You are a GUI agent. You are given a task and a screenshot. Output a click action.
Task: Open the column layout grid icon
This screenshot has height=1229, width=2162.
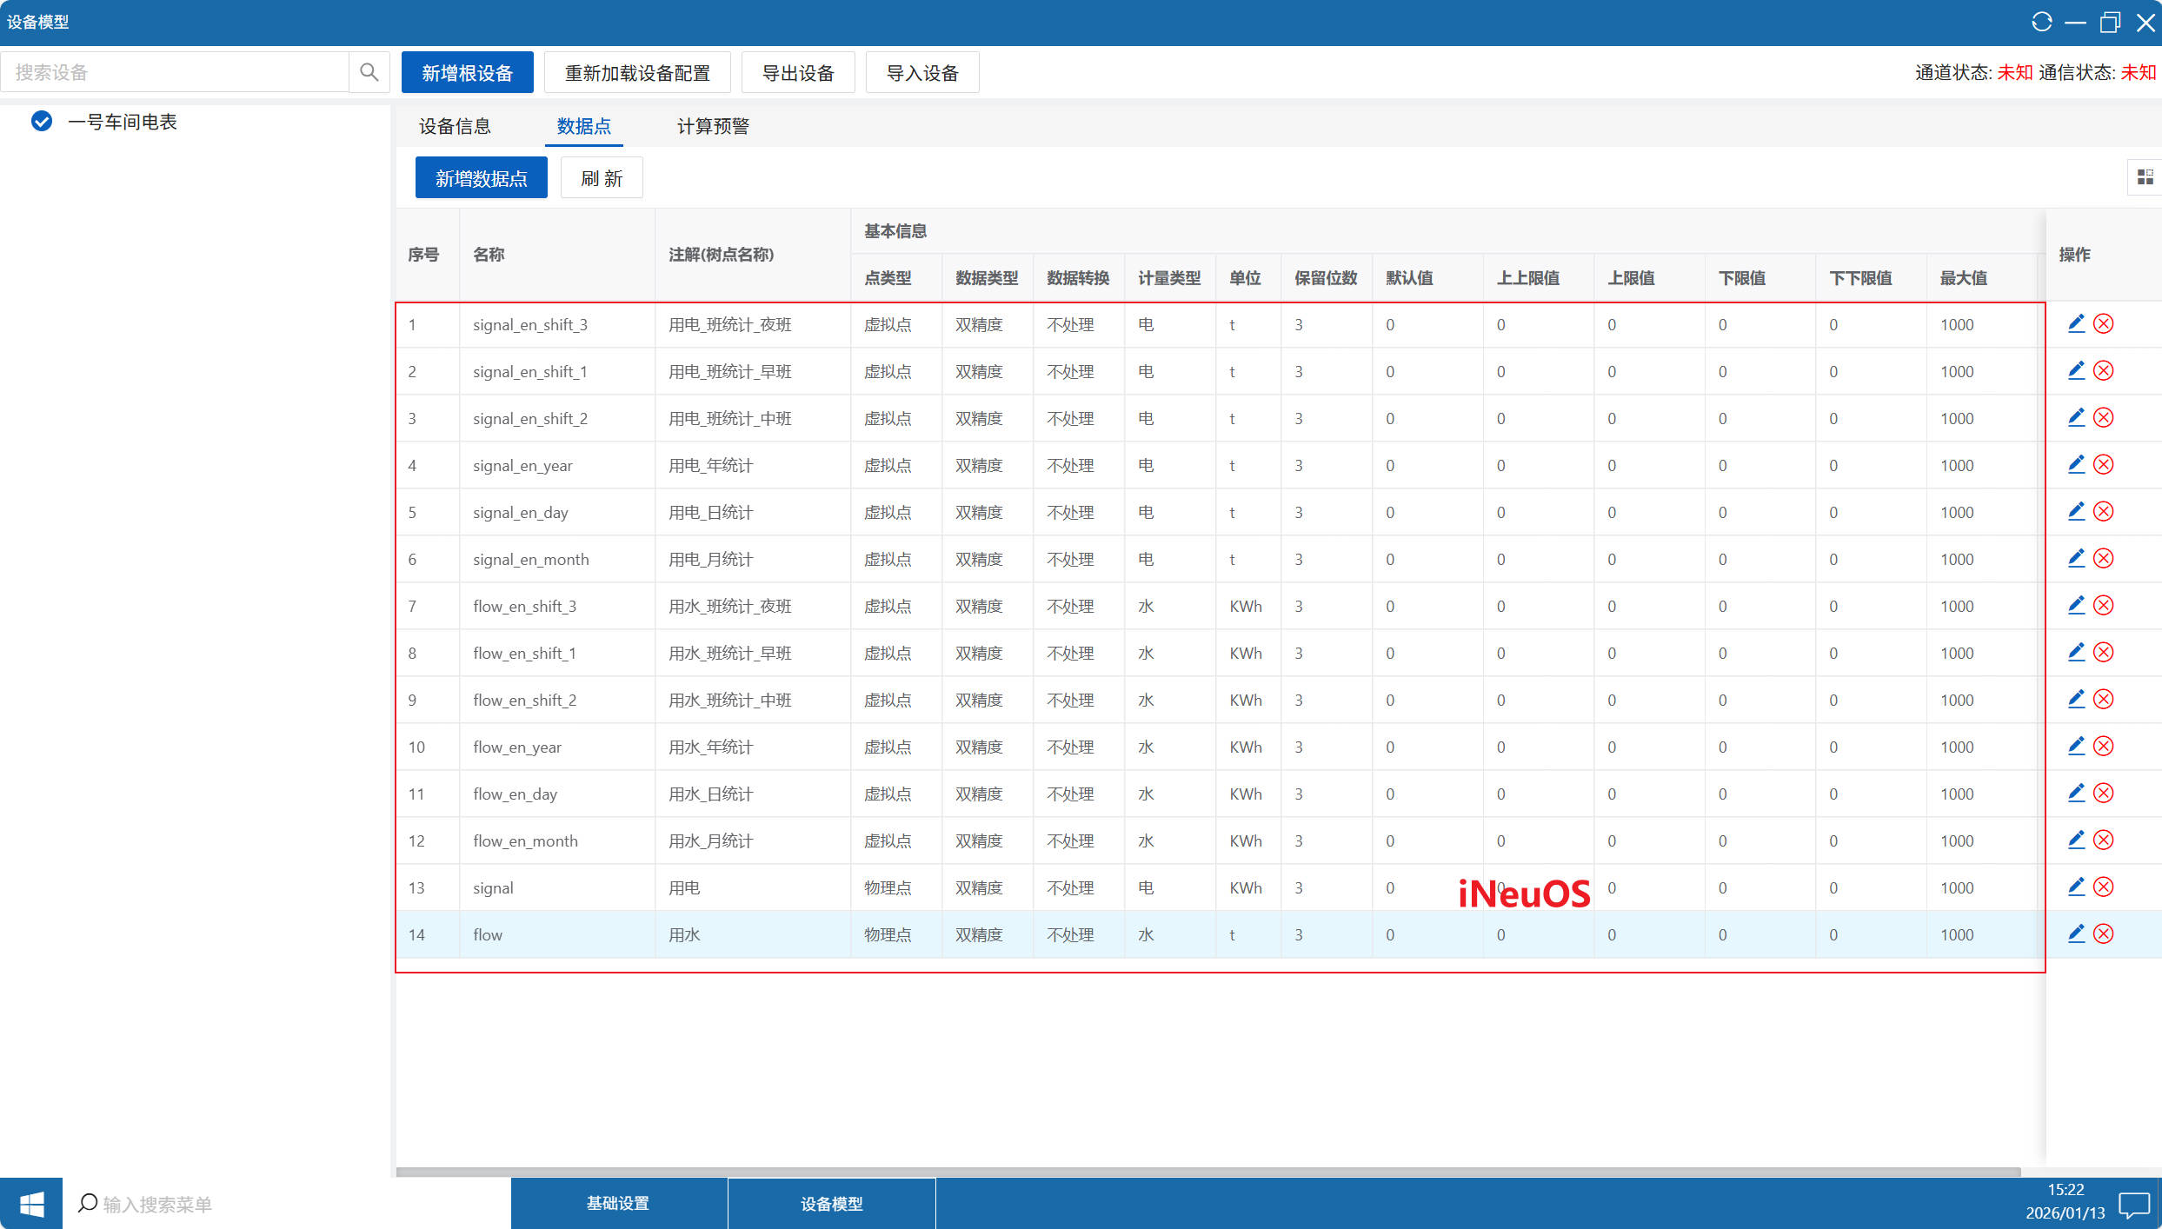[2145, 177]
